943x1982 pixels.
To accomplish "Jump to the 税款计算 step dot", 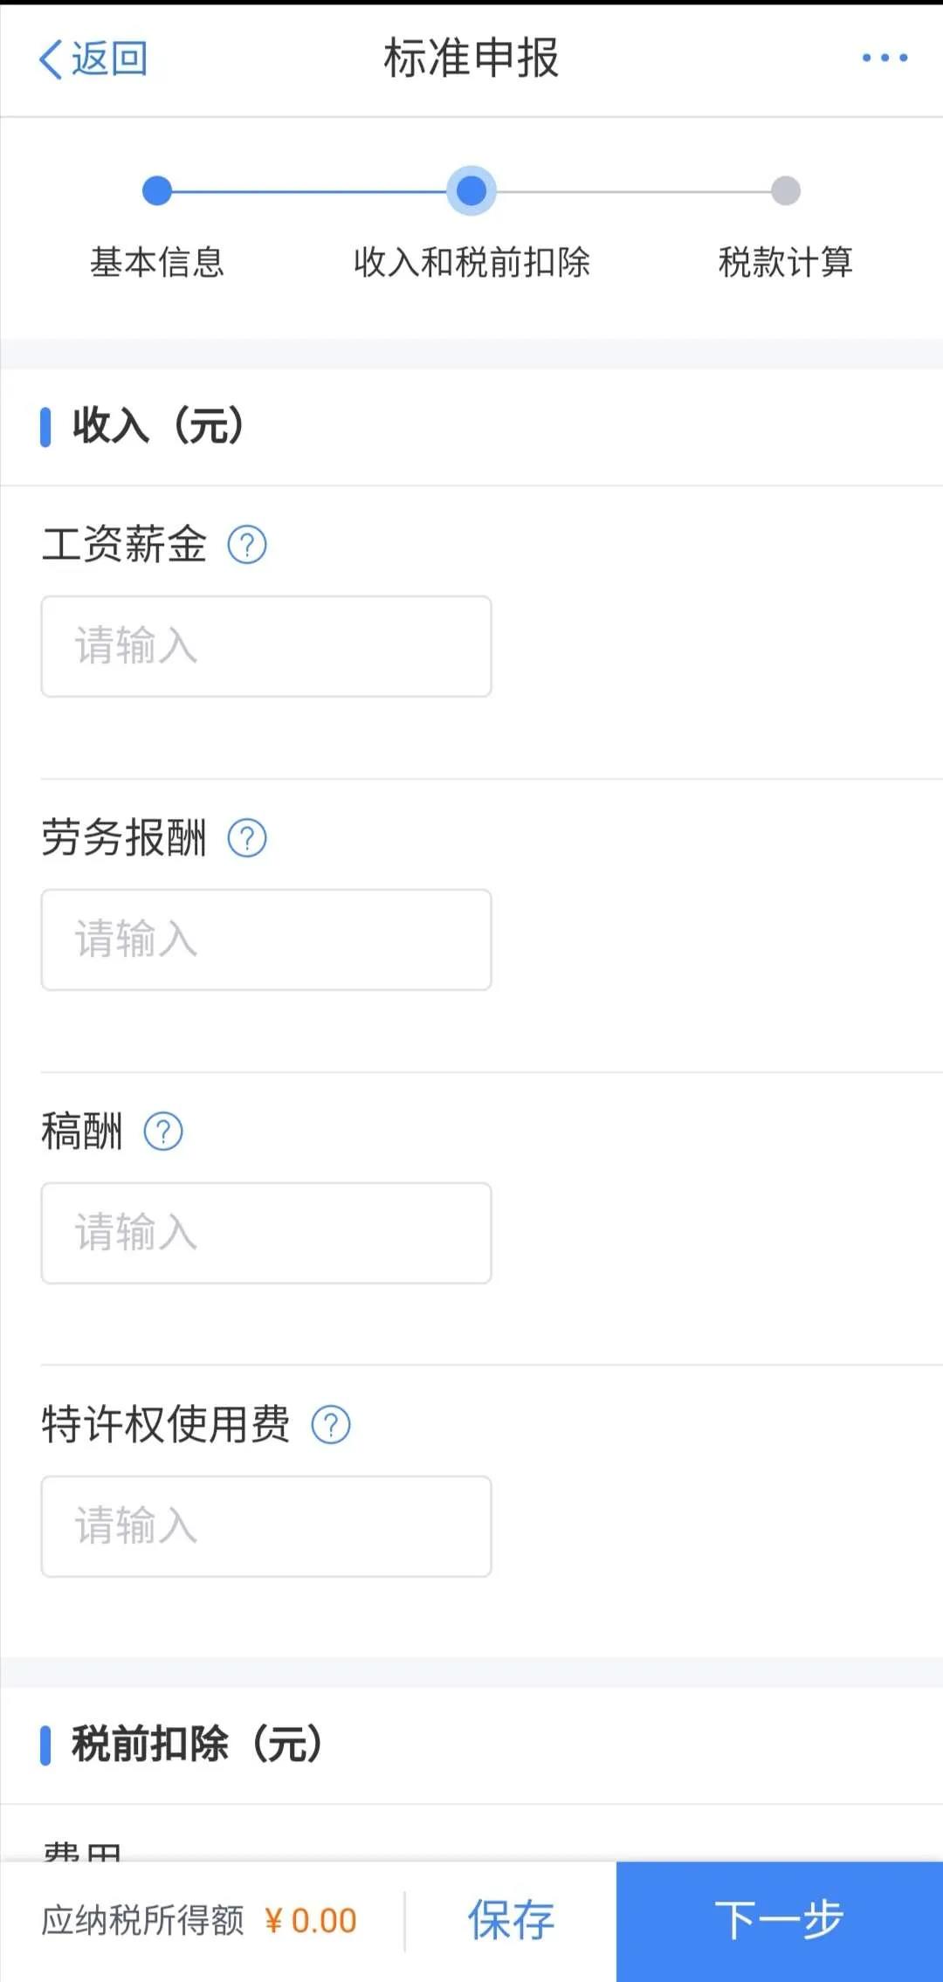I will [786, 190].
